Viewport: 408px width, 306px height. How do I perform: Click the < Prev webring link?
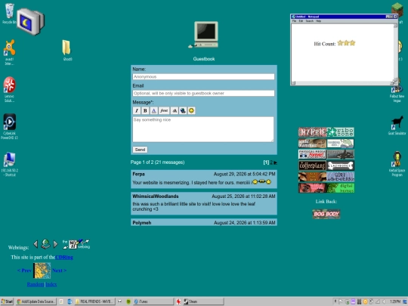click(24, 270)
